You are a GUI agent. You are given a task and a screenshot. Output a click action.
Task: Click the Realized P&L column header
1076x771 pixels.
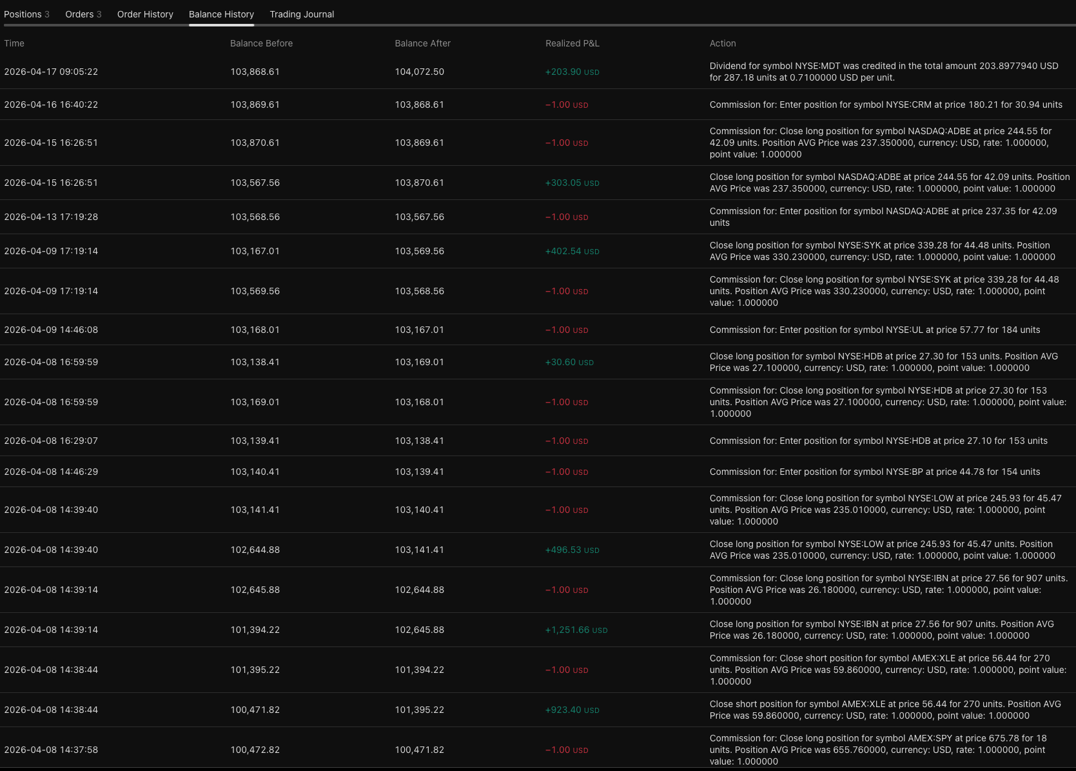tap(572, 43)
